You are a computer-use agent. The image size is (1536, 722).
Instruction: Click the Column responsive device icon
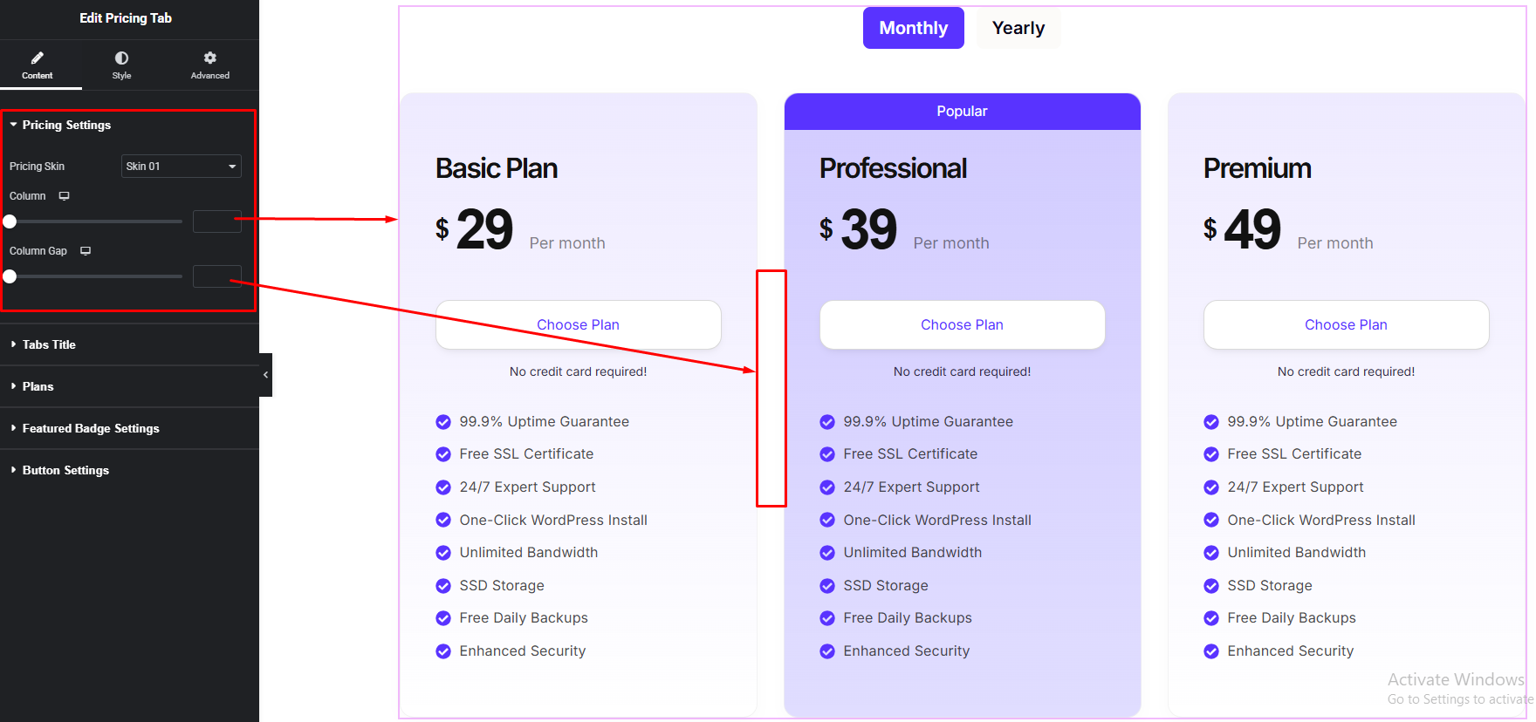[x=64, y=196]
